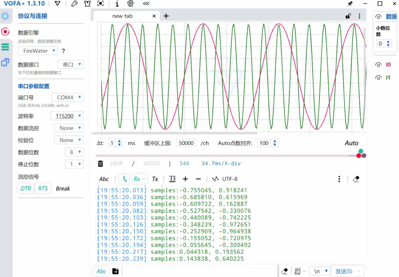The height and width of the screenshot is (277, 399).
Task: Click the eraser icon above the receive log
Action: (356, 179)
